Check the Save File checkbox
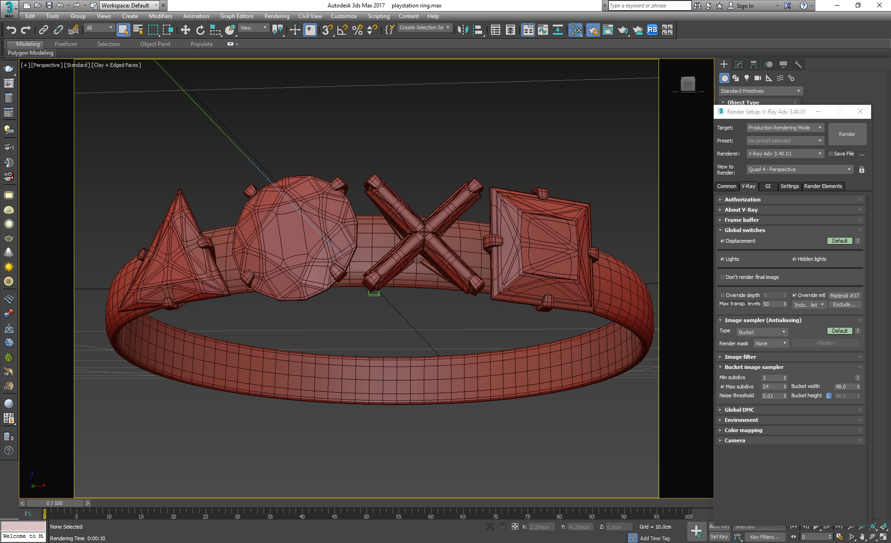 [831, 154]
